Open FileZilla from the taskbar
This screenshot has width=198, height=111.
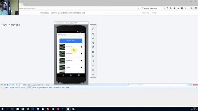[x=48, y=109]
